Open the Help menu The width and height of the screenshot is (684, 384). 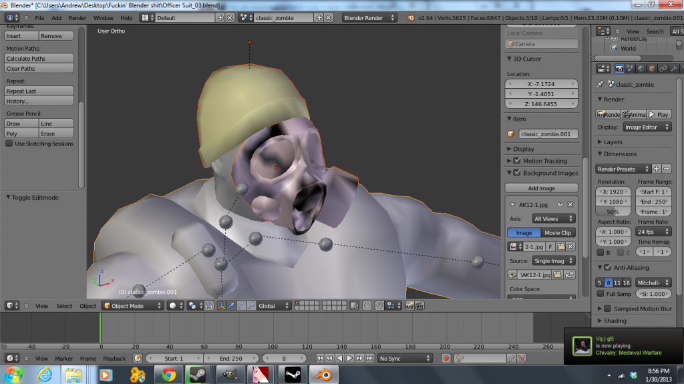(126, 18)
